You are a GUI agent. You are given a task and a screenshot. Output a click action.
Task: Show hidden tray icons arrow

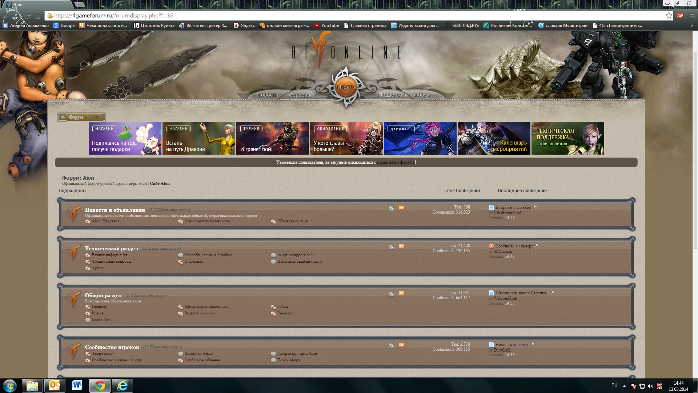(624, 386)
